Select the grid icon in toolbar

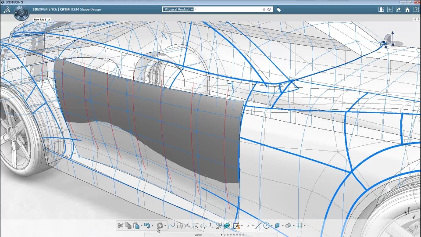coord(299,226)
